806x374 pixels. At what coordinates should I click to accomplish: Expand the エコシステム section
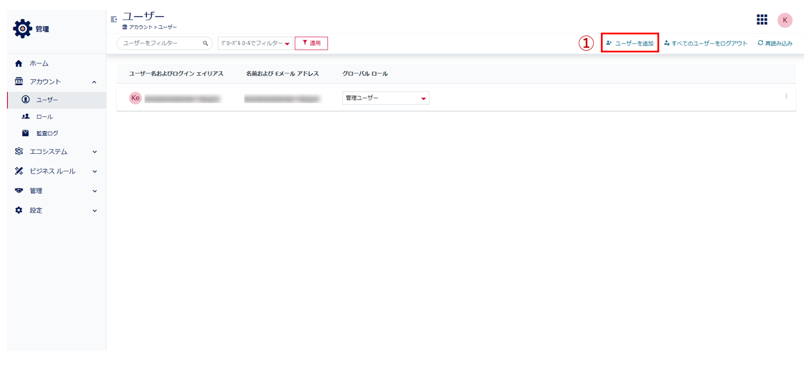pos(94,152)
